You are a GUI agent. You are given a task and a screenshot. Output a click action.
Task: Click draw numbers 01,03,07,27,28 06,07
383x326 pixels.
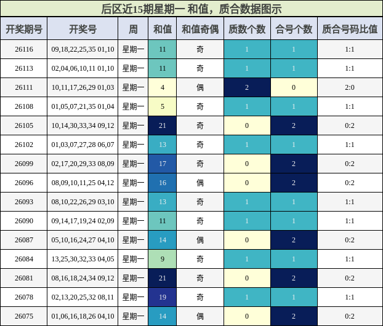[x=83, y=145]
